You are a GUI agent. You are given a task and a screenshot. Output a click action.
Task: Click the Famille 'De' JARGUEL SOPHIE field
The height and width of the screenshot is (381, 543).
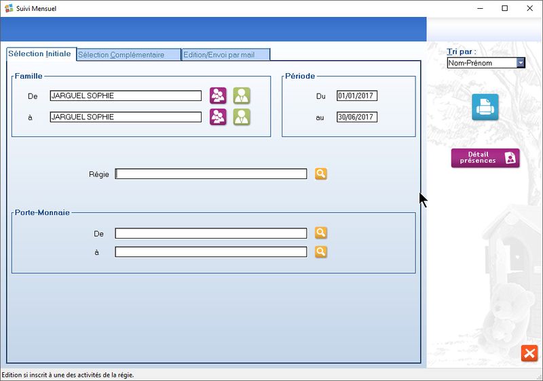126,96
